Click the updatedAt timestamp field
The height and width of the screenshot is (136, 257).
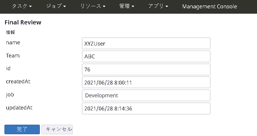click(146, 109)
